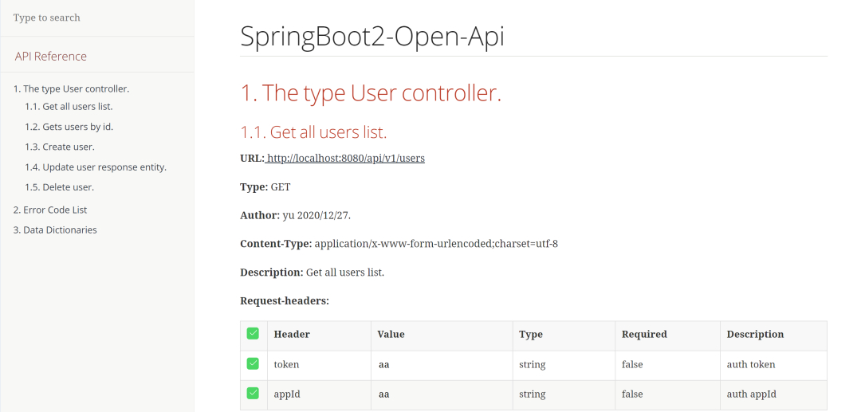
Task: Open "3. Data Dictionaries" in sidebar
Action: (55, 230)
